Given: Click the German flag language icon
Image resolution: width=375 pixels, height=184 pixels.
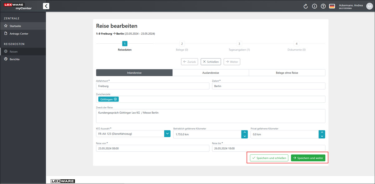Looking at the screenshot, I should pyautogui.click(x=332, y=6).
